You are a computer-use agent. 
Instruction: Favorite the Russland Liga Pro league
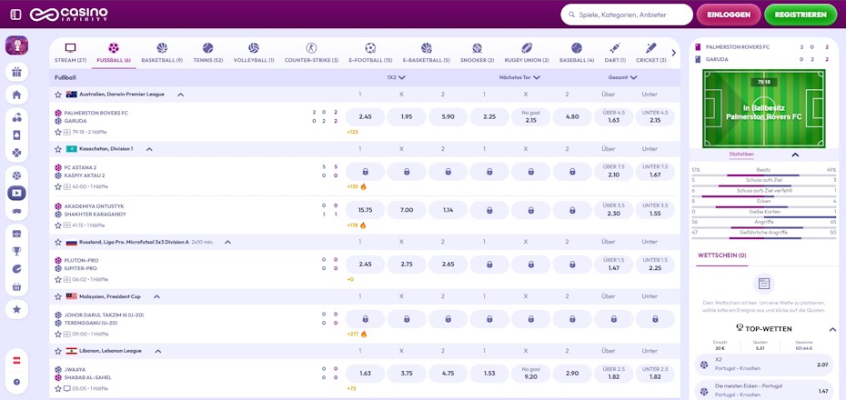58,242
